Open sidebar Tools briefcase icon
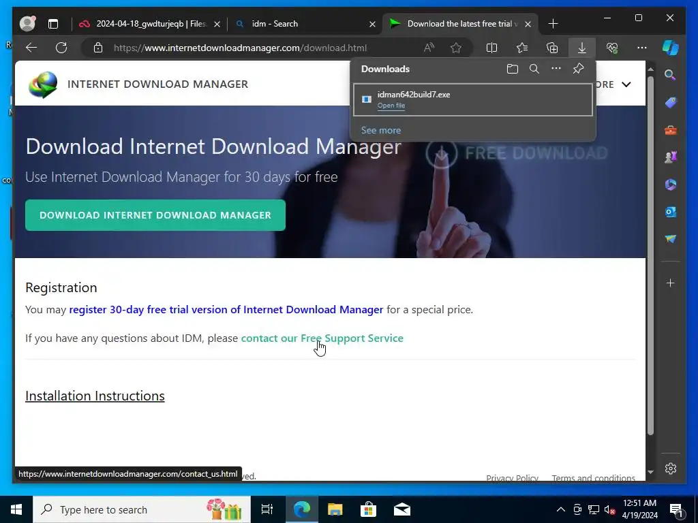This screenshot has height=523, width=698. pos(671,130)
